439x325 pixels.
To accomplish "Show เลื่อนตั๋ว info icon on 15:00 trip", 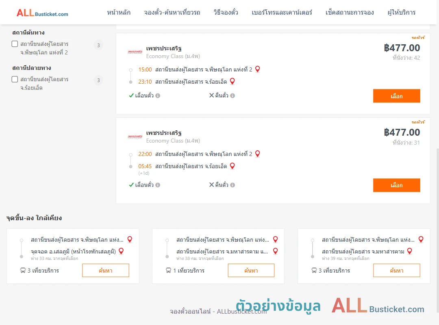I will point(158,96).
